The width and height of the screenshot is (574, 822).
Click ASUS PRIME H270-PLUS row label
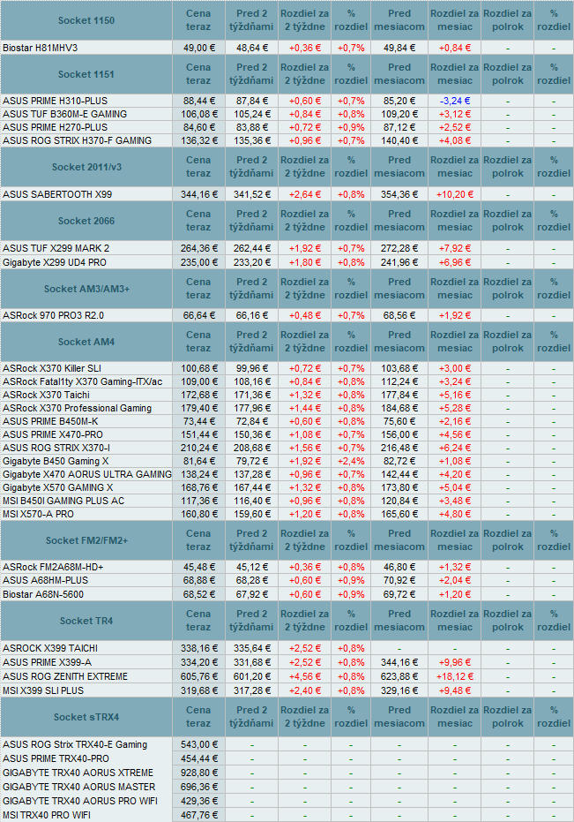click(55, 127)
